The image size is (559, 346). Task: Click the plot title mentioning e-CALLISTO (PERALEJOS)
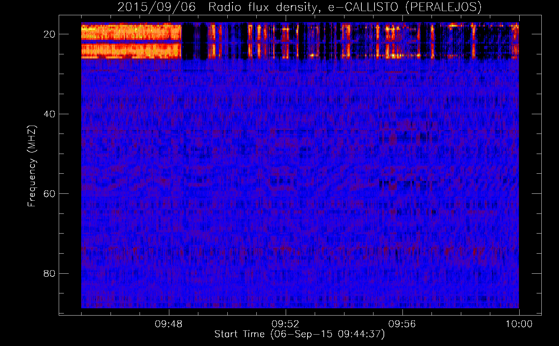pos(300,7)
